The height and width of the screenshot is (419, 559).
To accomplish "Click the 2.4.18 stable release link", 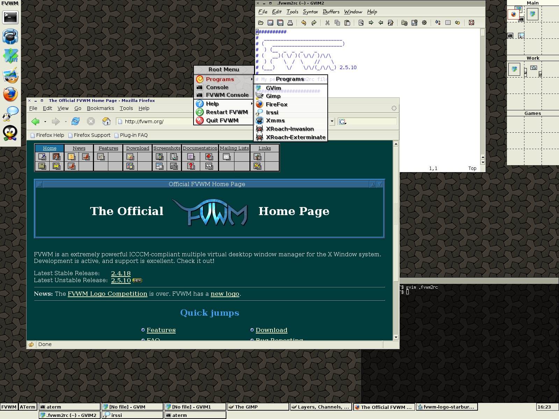I will (x=121, y=273).
